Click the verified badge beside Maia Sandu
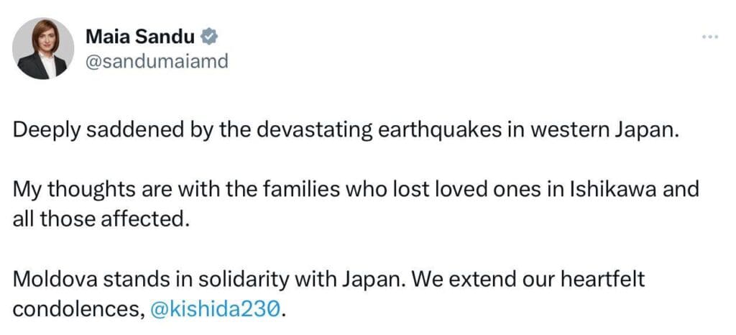The width and height of the screenshot is (736, 335). tap(209, 36)
